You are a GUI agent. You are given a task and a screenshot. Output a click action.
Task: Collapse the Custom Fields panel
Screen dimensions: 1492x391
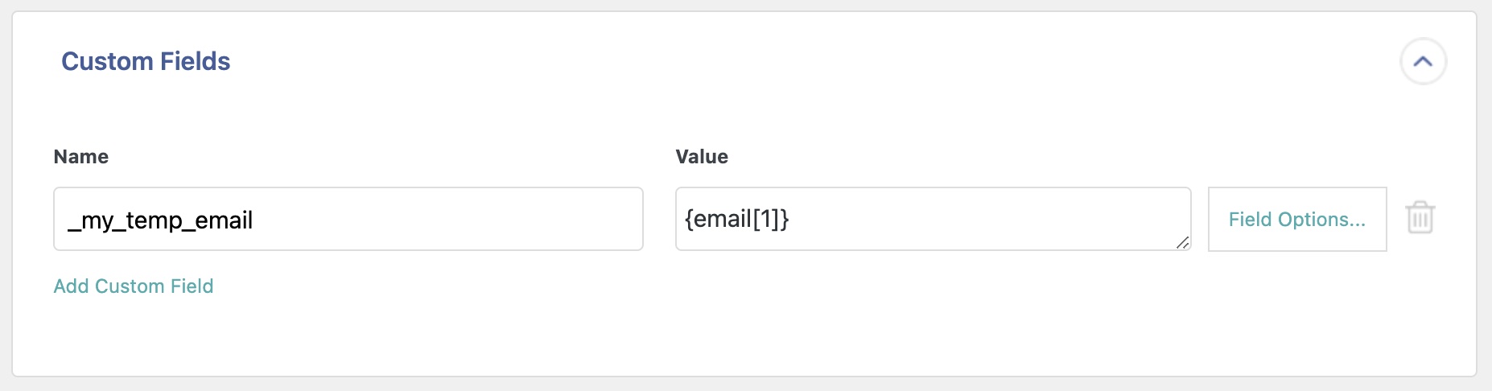(1423, 61)
